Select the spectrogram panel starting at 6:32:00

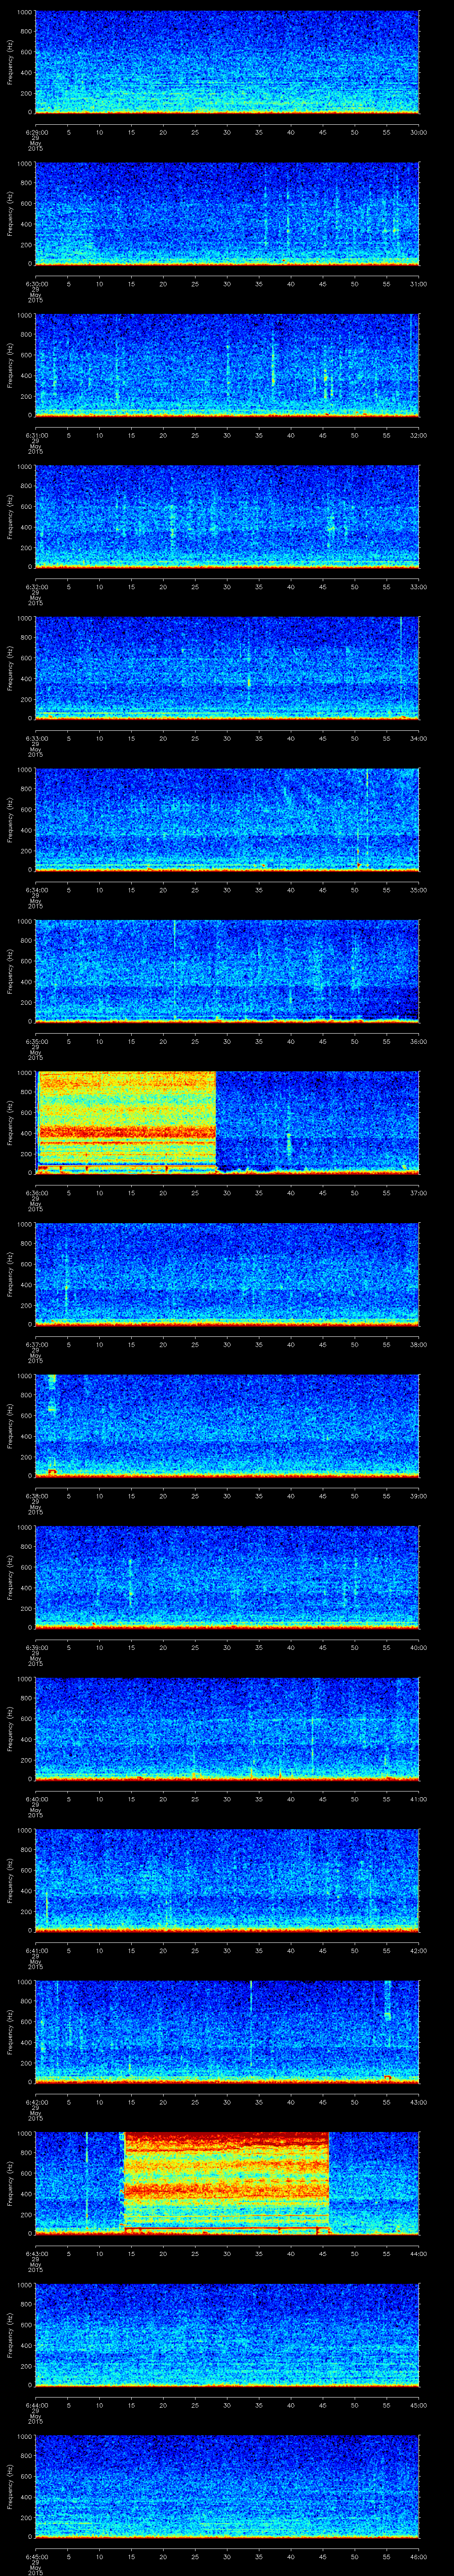pyautogui.click(x=227, y=517)
